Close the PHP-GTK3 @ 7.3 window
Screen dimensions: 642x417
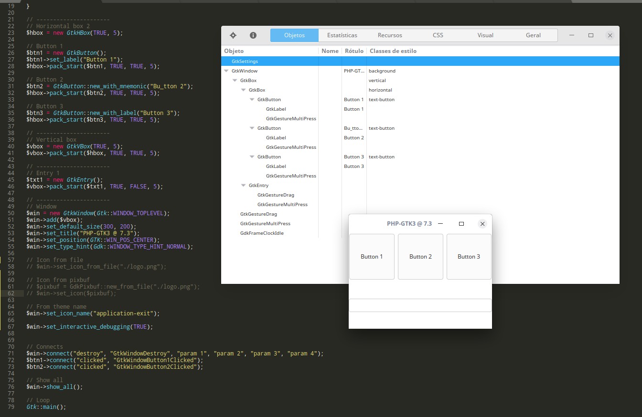pos(482,224)
